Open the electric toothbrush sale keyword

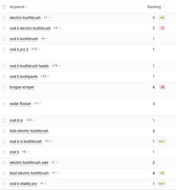coord(29,163)
